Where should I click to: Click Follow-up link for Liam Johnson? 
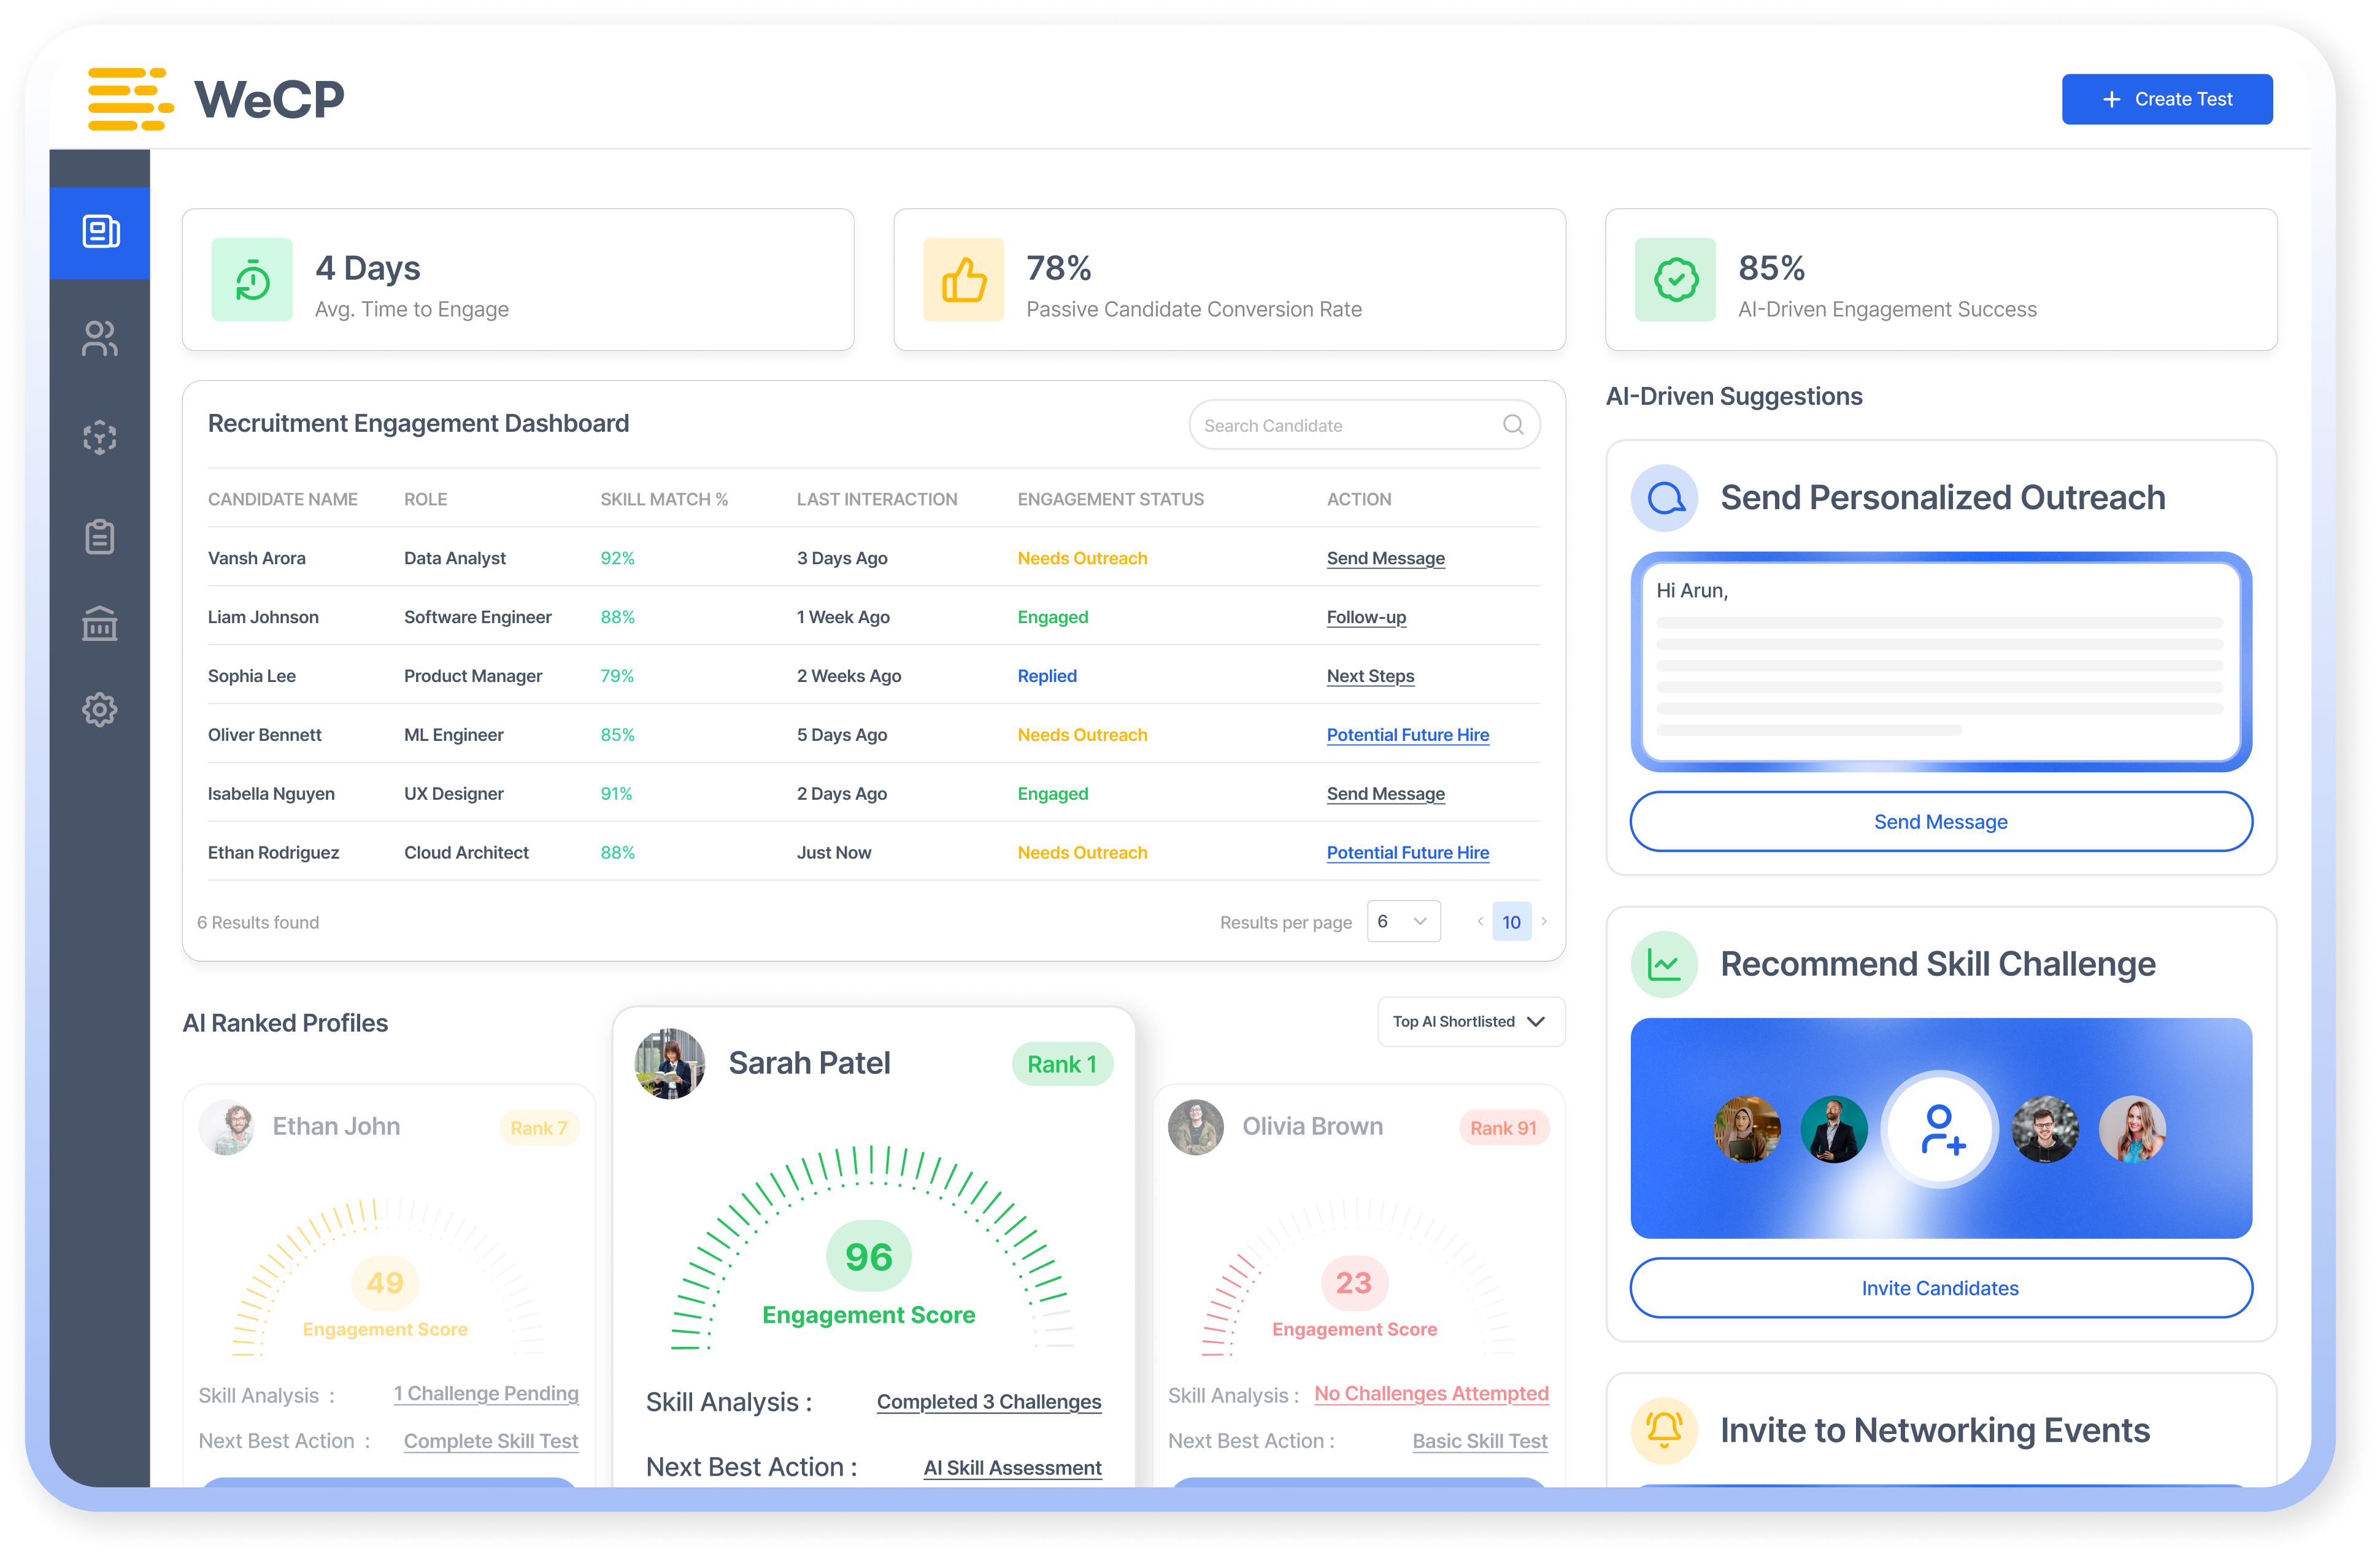click(1366, 618)
